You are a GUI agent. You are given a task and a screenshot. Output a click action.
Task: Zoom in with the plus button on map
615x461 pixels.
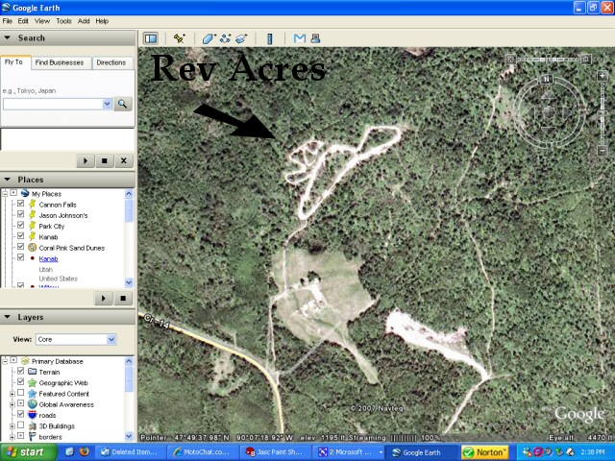point(603,76)
